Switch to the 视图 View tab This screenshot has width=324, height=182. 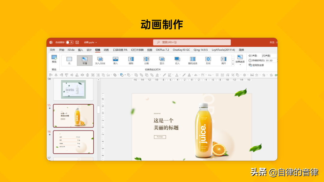click(150, 50)
